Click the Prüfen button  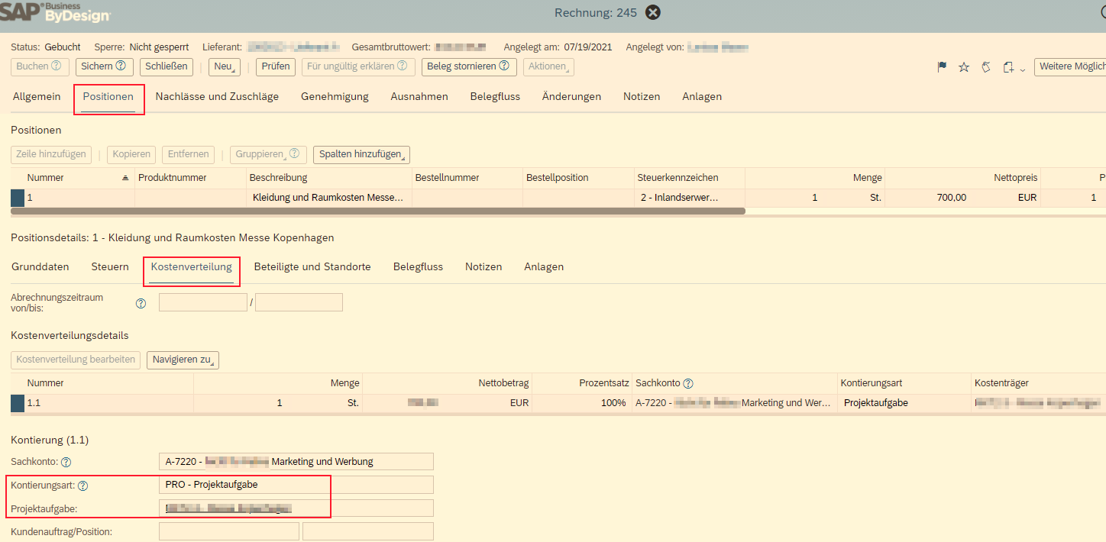(276, 66)
